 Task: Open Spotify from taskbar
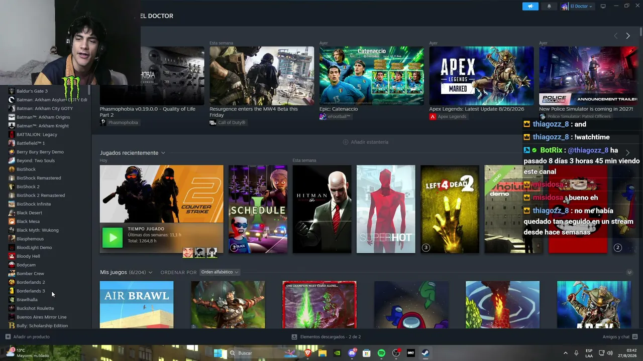[x=381, y=353]
